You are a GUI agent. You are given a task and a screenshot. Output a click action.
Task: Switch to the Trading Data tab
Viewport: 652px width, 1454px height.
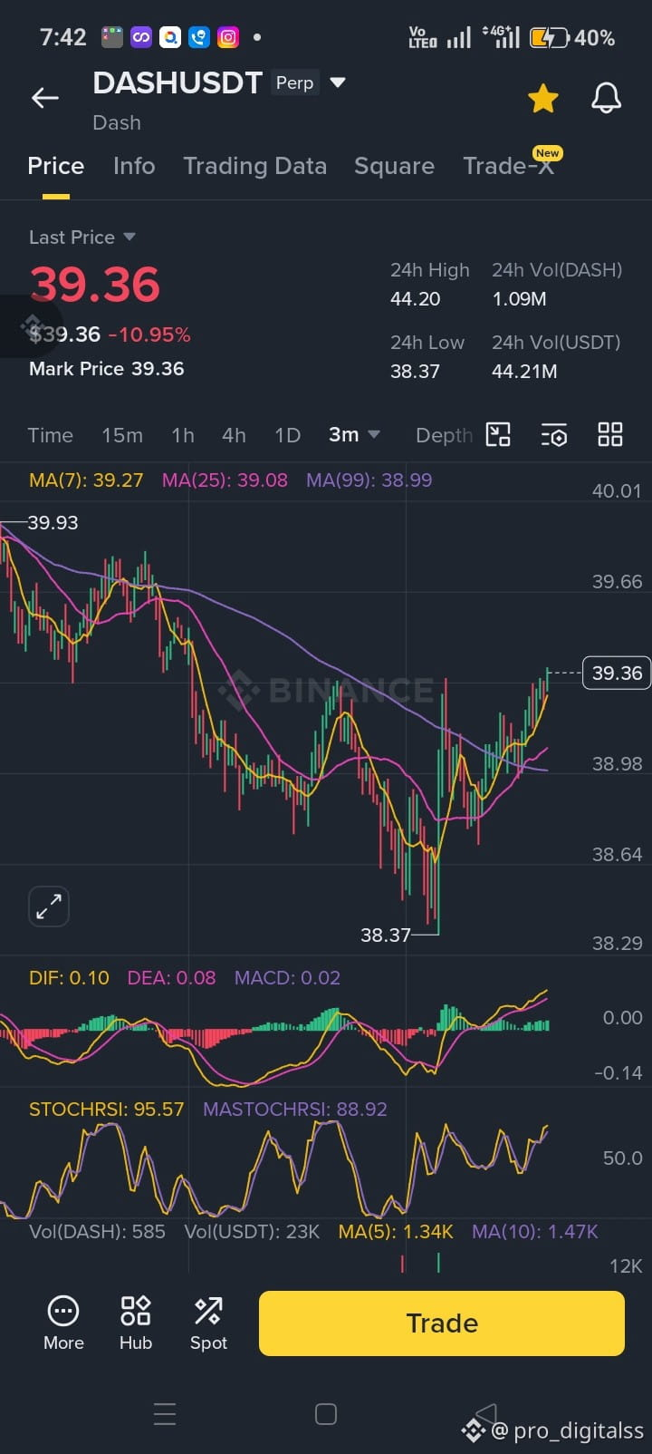pos(254,166)
